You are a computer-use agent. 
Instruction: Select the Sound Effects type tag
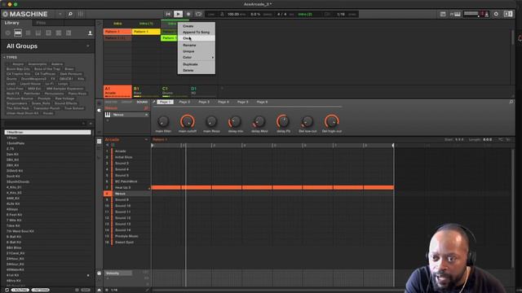point(66,103)
